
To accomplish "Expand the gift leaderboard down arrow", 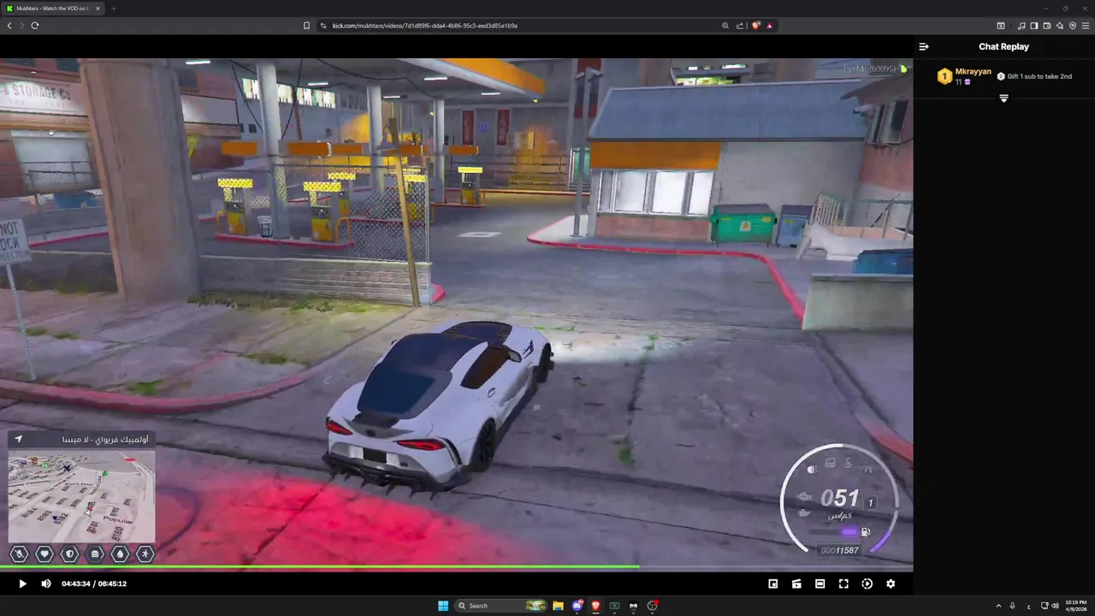I will coord(1003,98).
